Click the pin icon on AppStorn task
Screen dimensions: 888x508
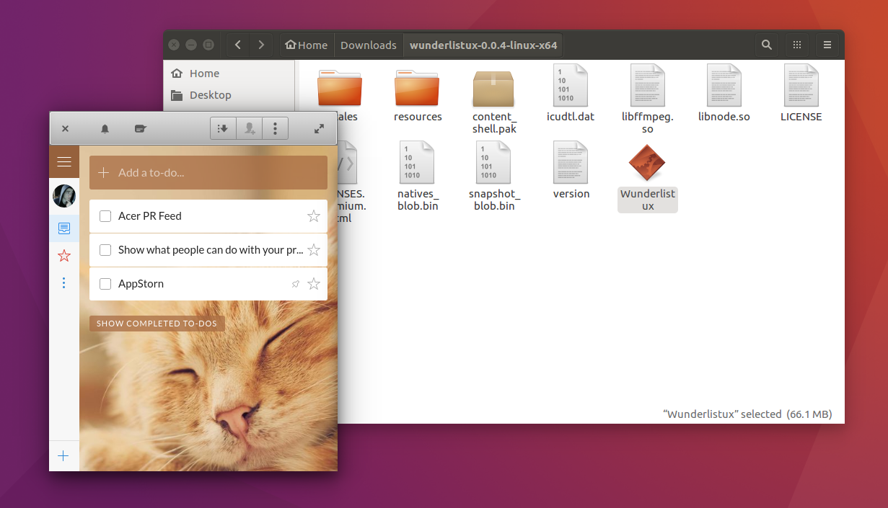(x=295, y=285)
